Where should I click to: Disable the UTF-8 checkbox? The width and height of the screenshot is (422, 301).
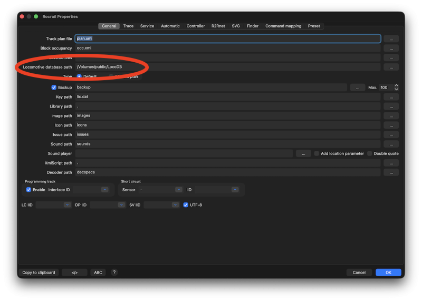[186, 205]
